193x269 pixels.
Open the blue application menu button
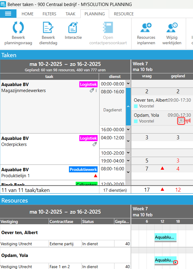pos(8,14)
